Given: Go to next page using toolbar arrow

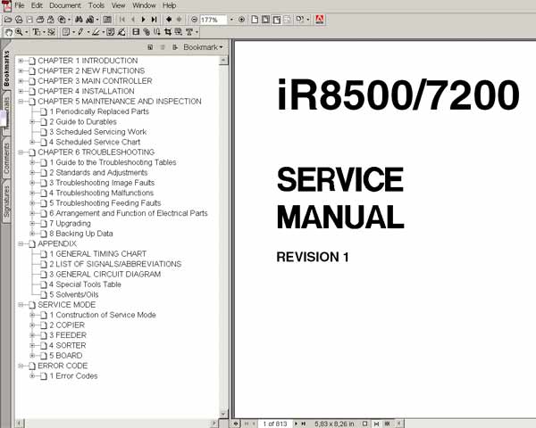Looking at the screenshot, I should (x=144, y=20).
